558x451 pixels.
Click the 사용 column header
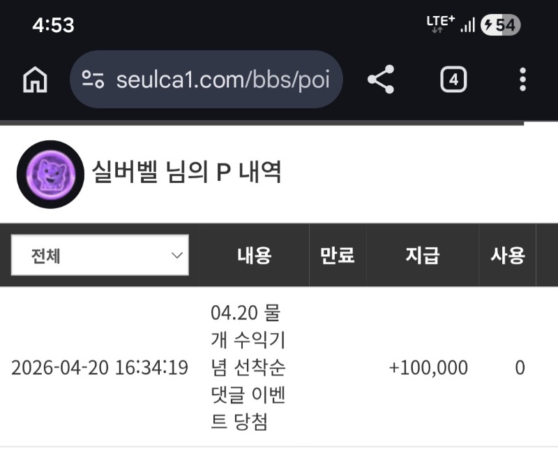click(x=508, y=256)
